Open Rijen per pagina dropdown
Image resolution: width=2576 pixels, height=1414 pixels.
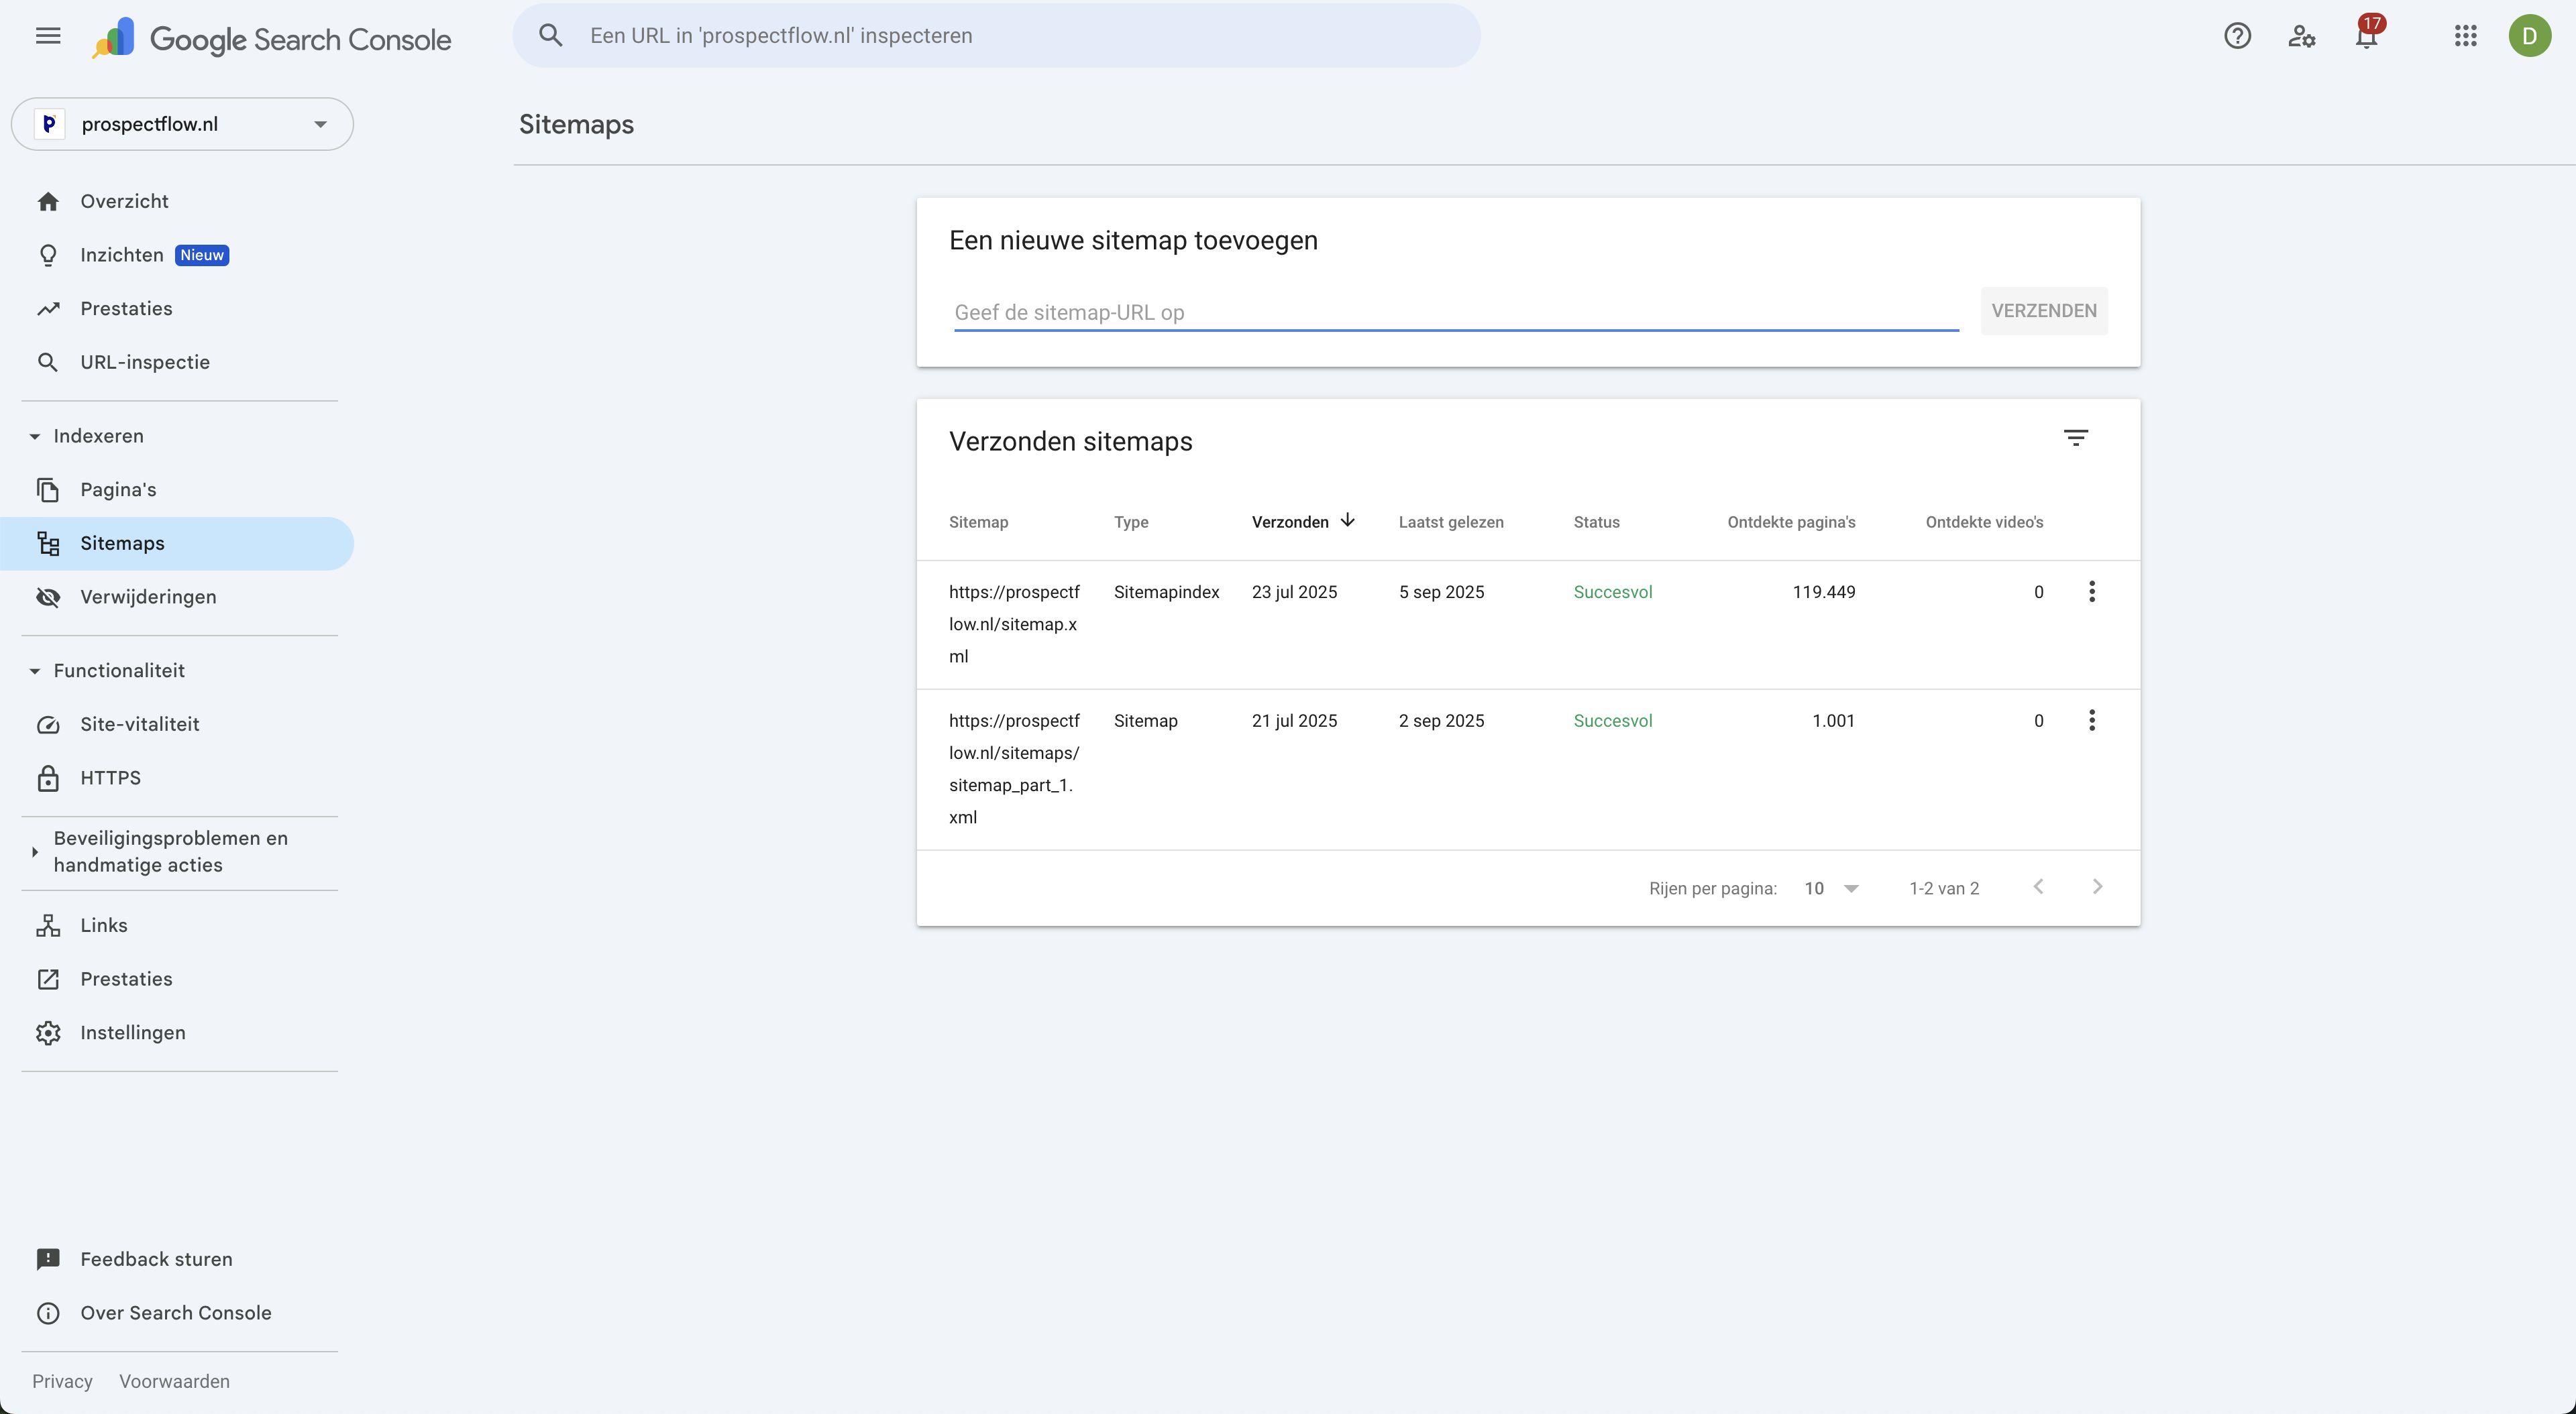tap(1831, 888)
